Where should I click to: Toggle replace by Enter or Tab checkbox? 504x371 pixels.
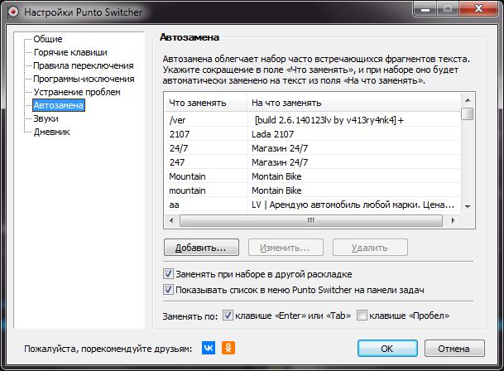(x=228, y=316)
